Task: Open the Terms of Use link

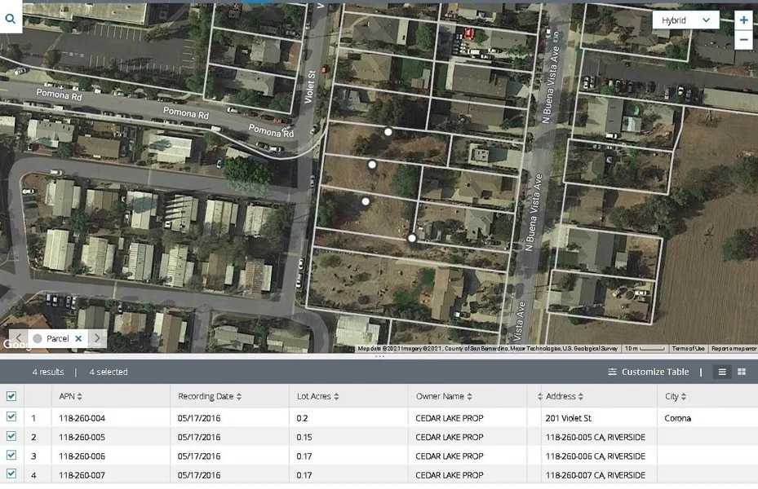Action: pos(688,349)
